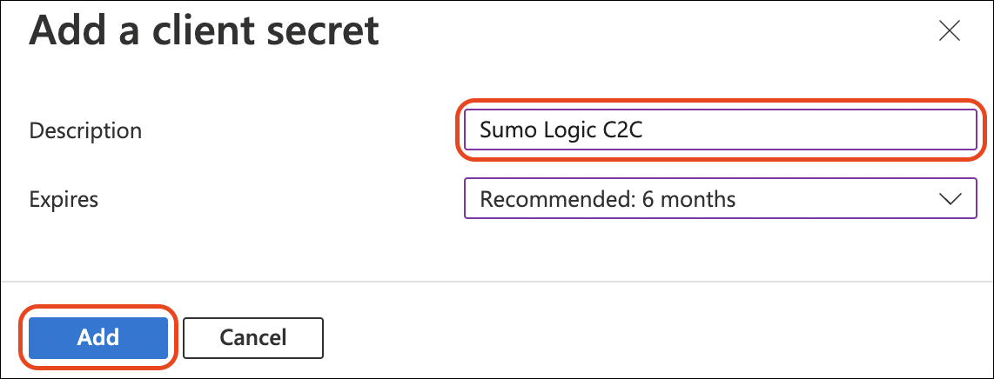The image size is (994, 379).
Task: Click the X icon beside the panel title
Action: [x=949, y=32]
